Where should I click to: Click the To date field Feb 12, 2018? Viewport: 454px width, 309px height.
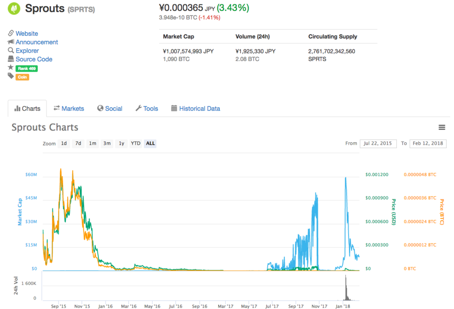coord(428,143)
